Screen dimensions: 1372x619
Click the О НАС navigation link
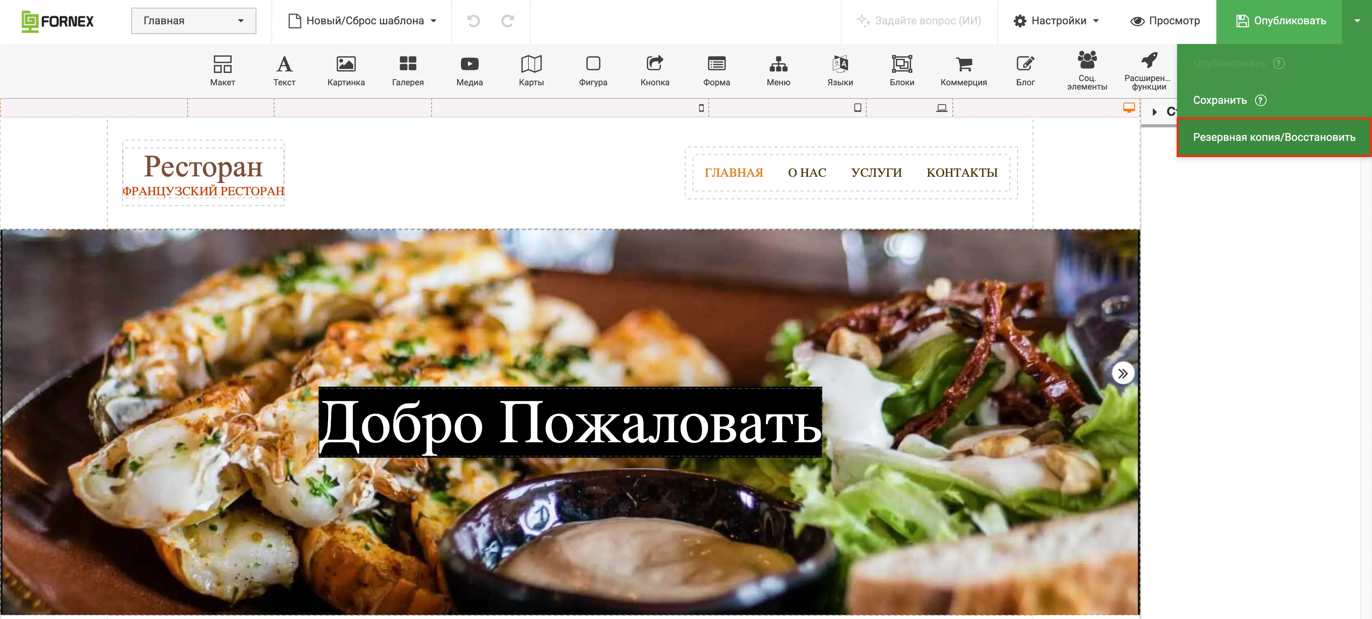[806, 173]
